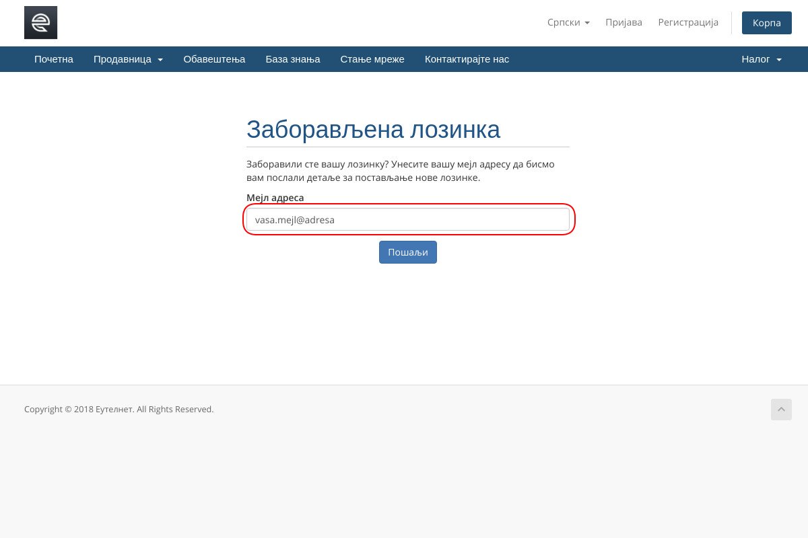Open the Српски language dropdown
Viewport: 808px width, 538px height.
click(568, 22)
